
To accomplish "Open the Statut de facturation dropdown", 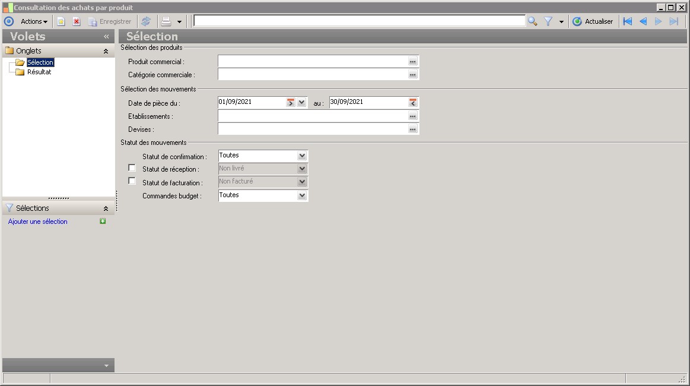I will tap(302, 182).
